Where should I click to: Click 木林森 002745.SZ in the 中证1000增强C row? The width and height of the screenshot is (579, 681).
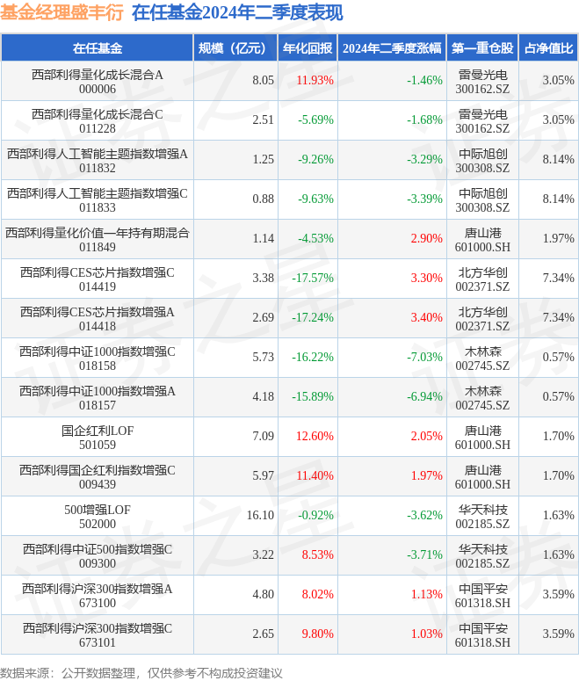pyautogui.click(x=482, y=359)
